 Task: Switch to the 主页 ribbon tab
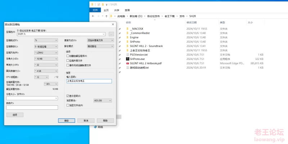[106, 10]
